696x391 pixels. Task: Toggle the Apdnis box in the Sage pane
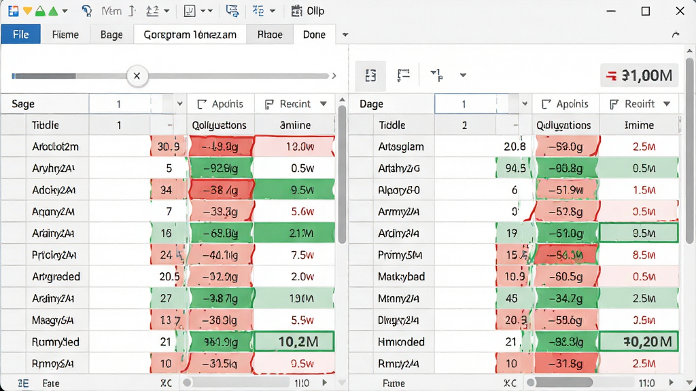tap(202, 104)
